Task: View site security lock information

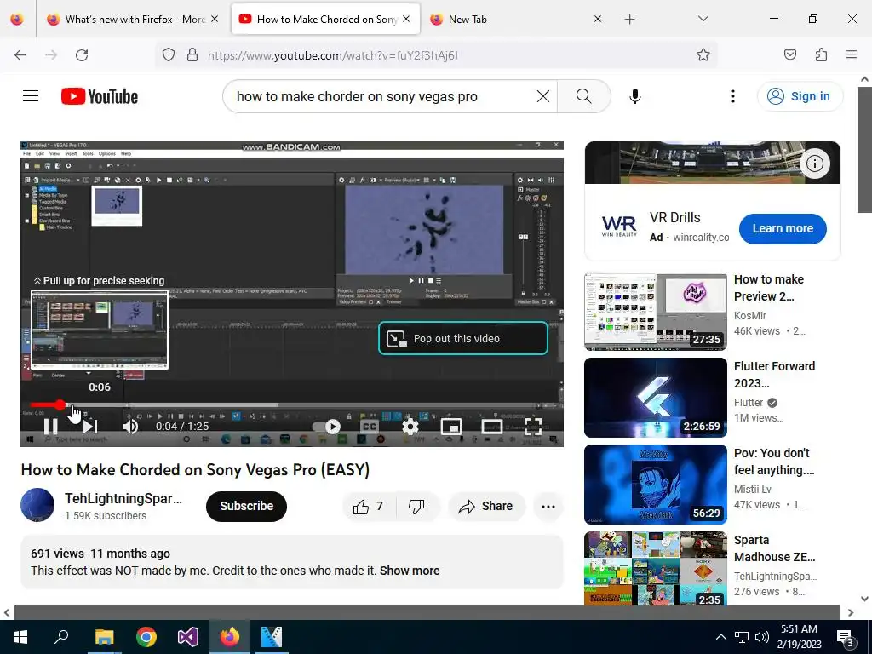Action: [192, 55]
